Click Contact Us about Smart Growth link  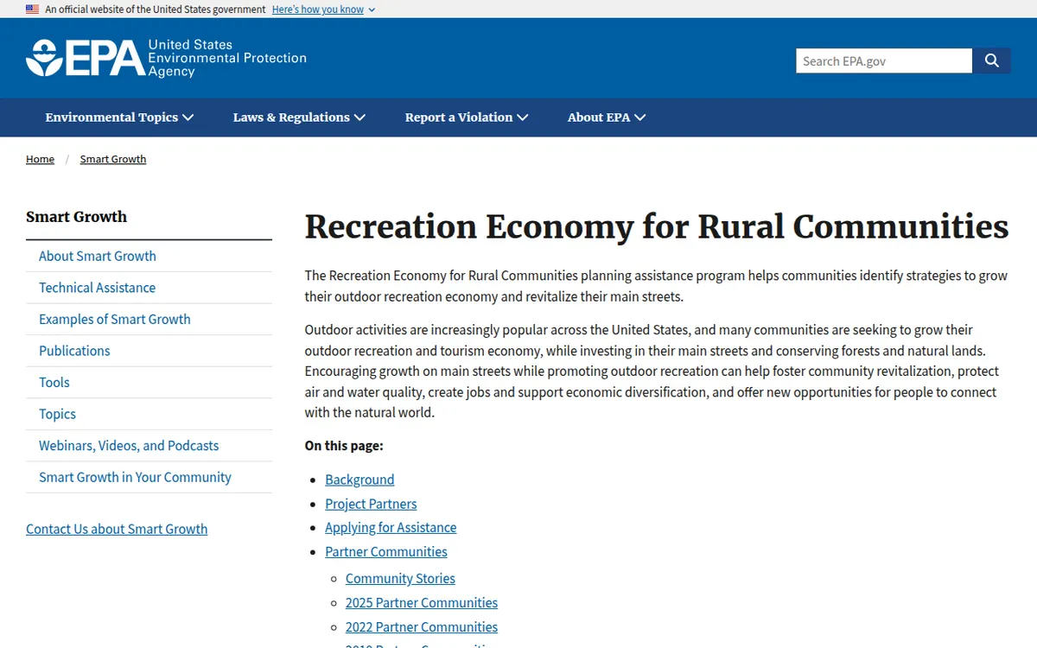(x=117, y=529)
